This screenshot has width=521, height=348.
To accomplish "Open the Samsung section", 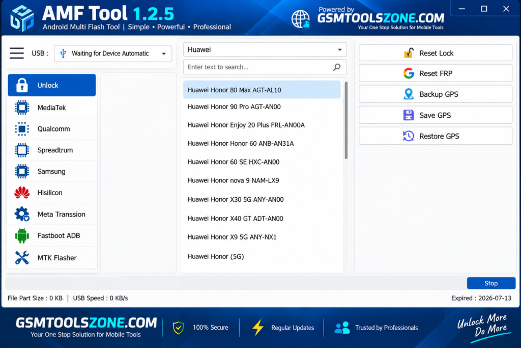I will pos(52,172).
